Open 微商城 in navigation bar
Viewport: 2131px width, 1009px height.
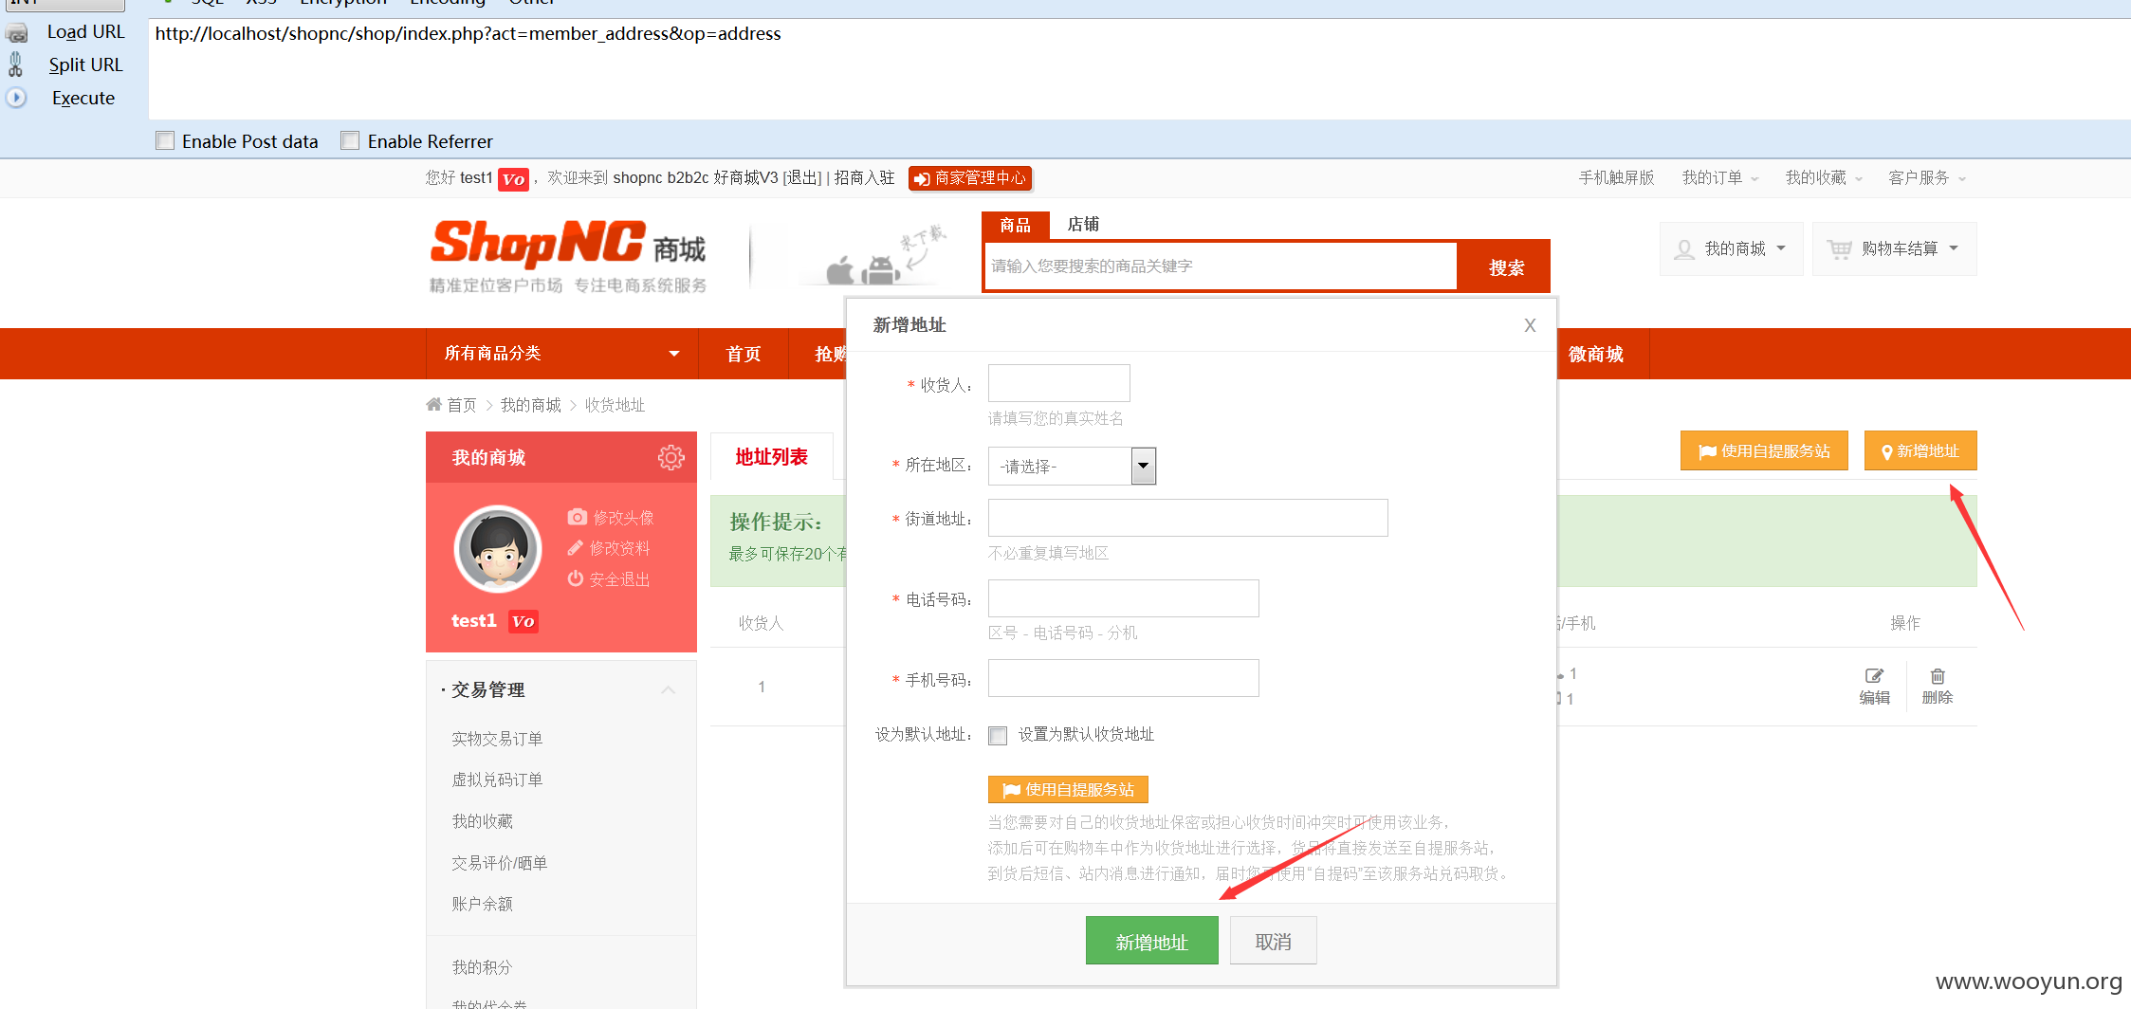click(x=1597, y=354)
